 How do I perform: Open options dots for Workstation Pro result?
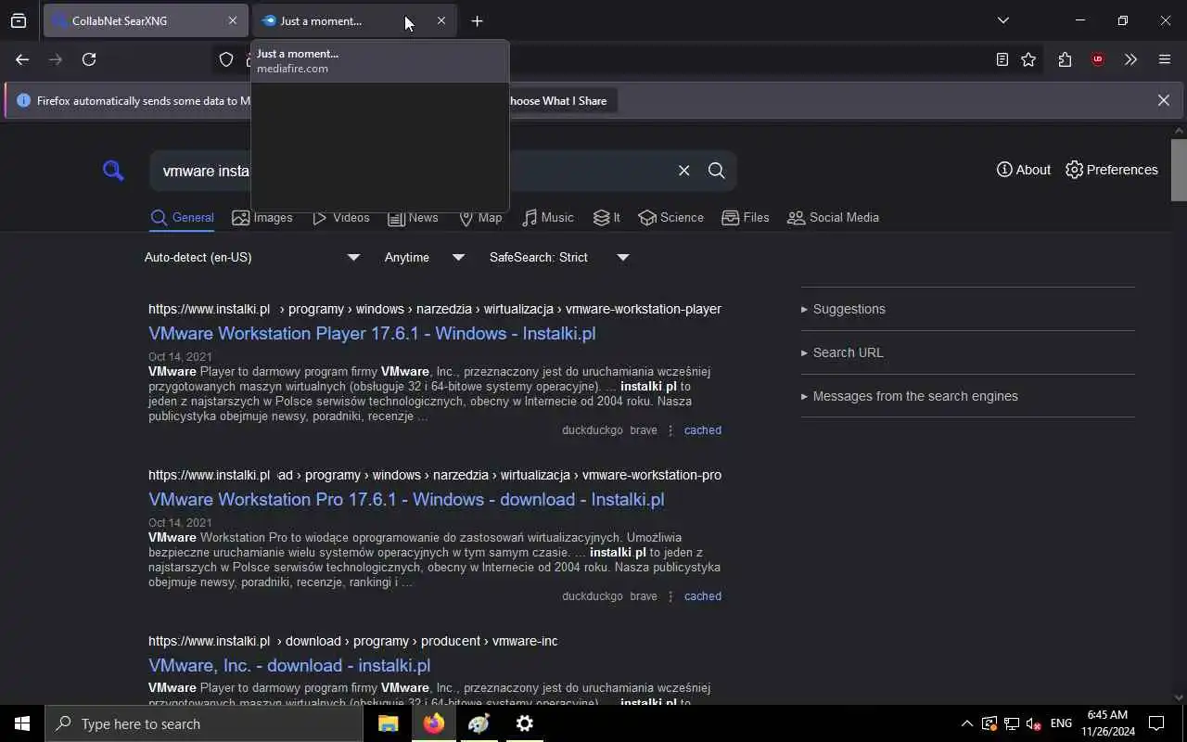pyautogui.click(x=670, y=596)
